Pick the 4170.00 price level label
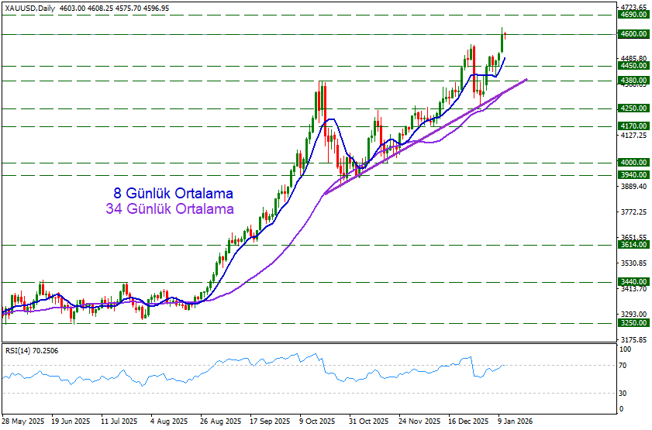The width and height of the screenshot is (652, 430). (x=633, y=126)
